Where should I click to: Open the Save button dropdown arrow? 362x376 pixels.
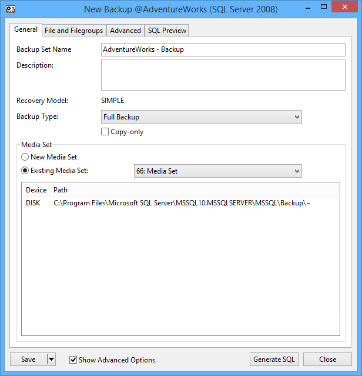[51, 360]
